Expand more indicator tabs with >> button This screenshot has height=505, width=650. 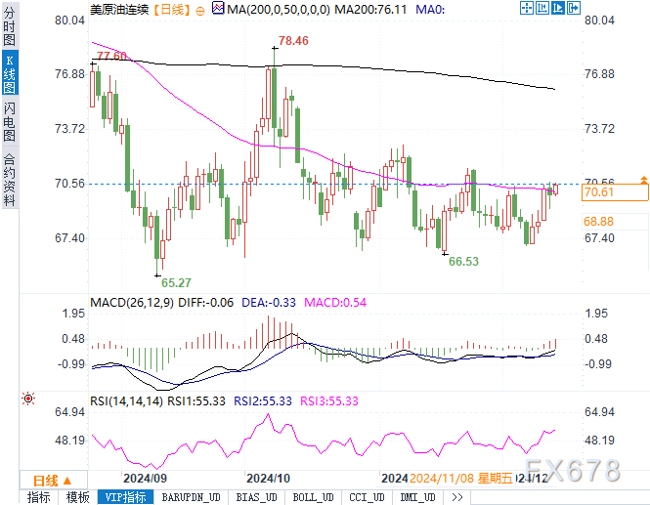(x=456, y=497)
